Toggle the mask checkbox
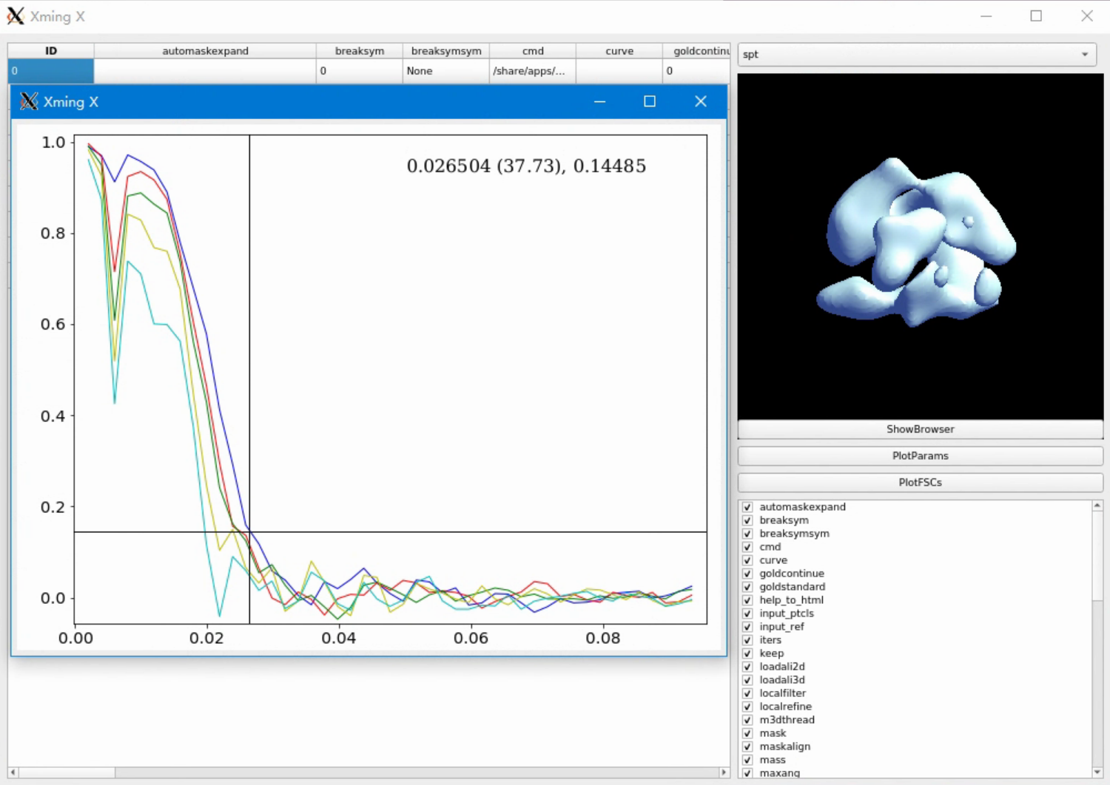Screen dimensions: 1110x785 [x=747, y=733]
